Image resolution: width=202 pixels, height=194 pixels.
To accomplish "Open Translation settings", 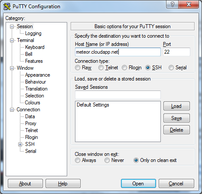I will [x=36, y=89].
